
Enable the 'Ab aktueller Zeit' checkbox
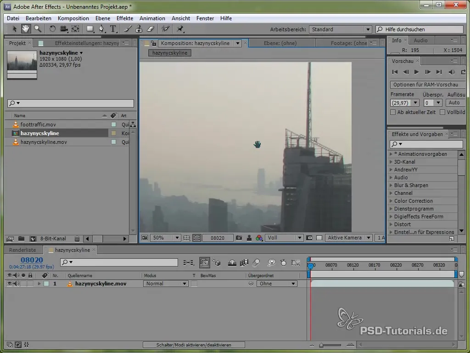click(x=393, y=112)
